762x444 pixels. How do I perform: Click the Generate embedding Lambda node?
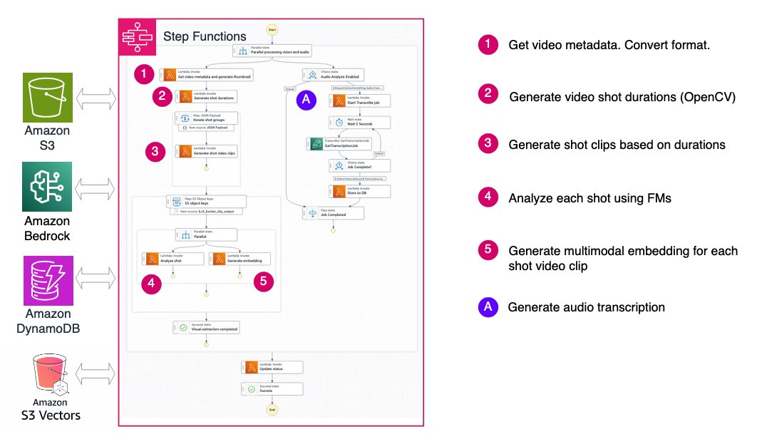(239, 259)
